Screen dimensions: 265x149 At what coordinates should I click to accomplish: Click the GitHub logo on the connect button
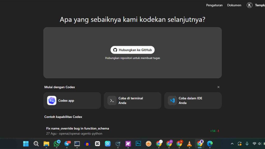[x=115, y=50]
